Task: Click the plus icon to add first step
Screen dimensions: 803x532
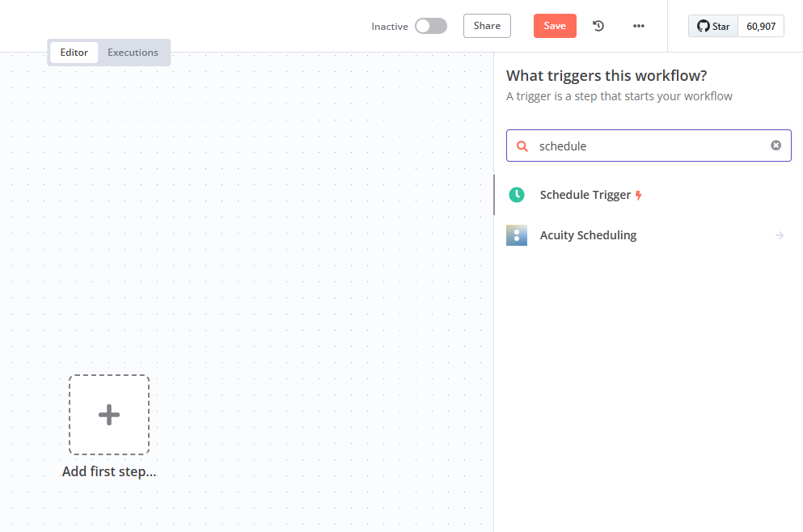Action: (x=109, y=414)
